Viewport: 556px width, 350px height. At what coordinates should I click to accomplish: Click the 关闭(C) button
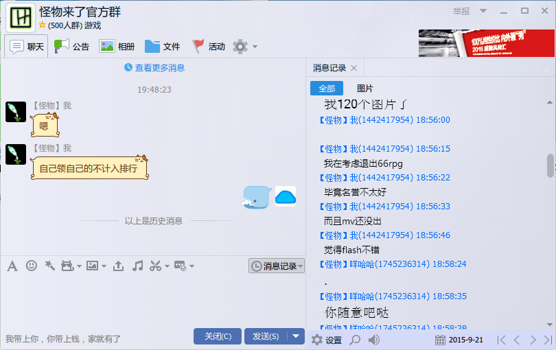[x=218, y=336]
